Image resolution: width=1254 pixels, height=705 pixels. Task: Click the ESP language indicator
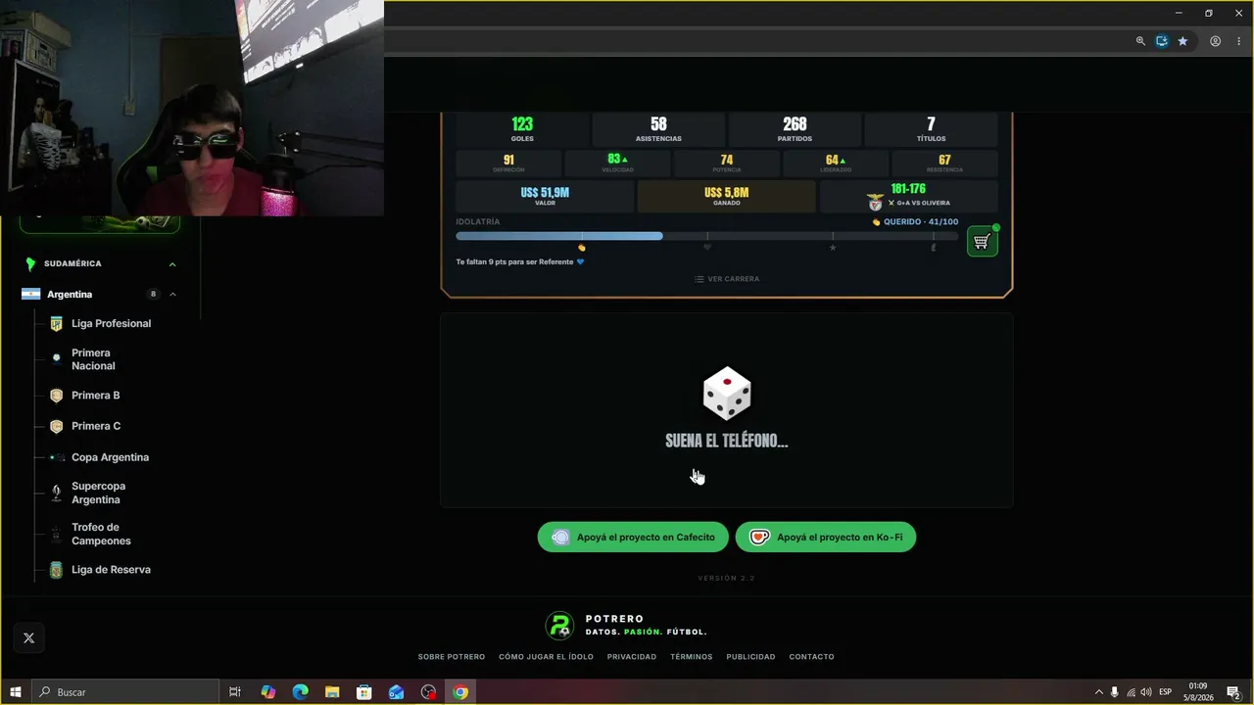[x=1166, y=692]
